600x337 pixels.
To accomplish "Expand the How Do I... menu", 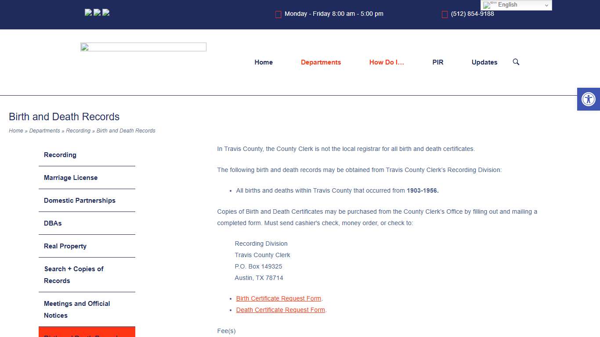I will 386,62.
